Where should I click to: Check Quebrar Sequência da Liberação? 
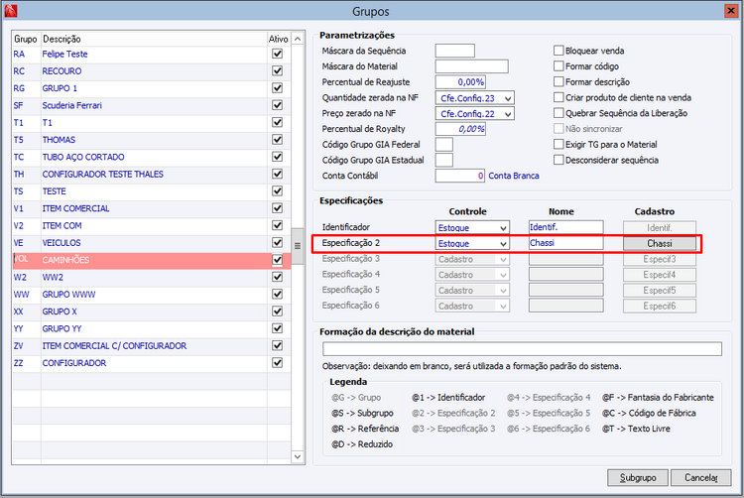pyautogui.click(x=558, y=113)
